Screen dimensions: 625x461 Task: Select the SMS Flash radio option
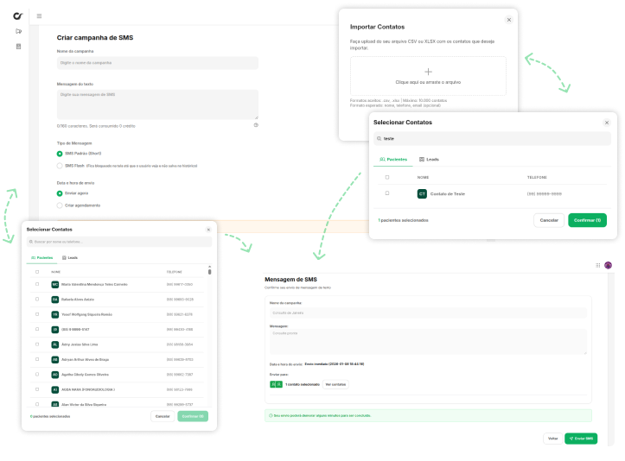(60, 165)
